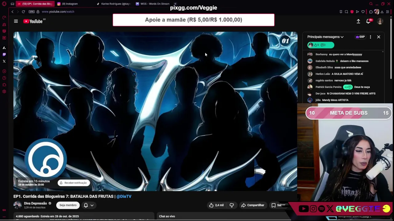Click the 'Mandy Mess ARTISTA' chat message
394x221 pixels.
point(335,100)
